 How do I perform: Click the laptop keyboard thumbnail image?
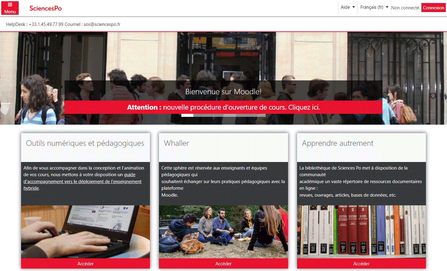[85, 232]
